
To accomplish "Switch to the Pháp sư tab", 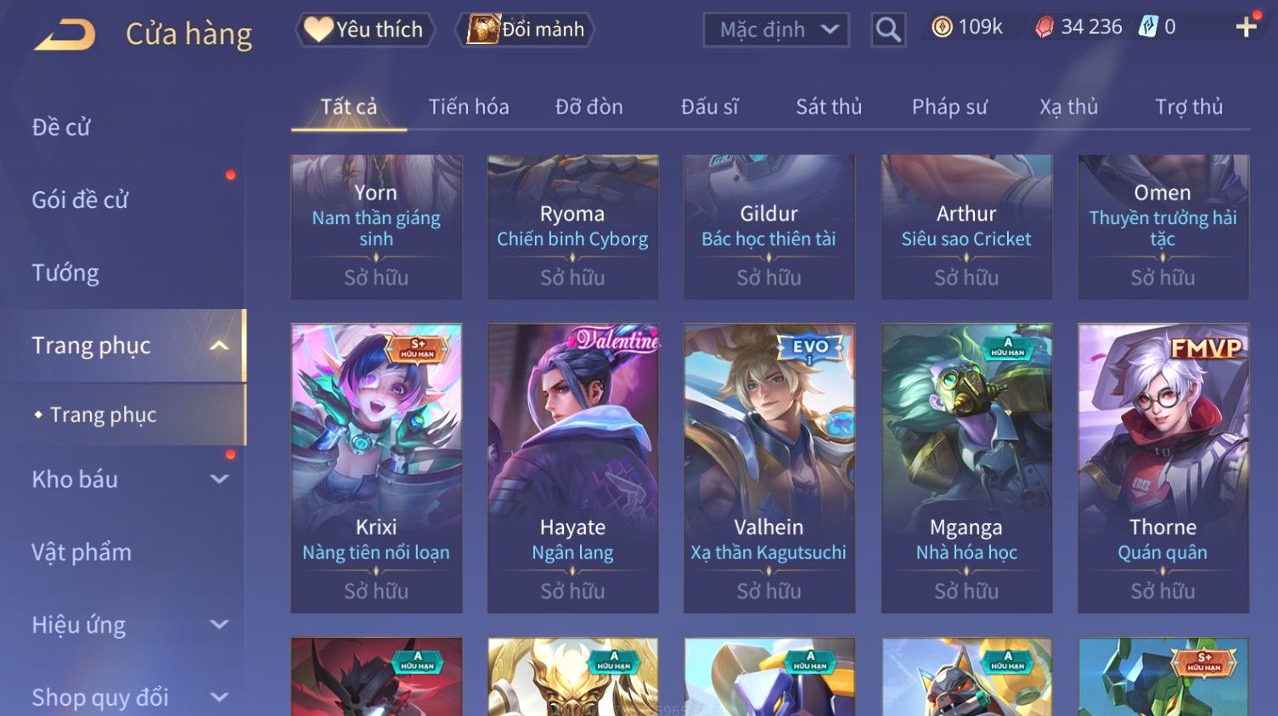I will 949,107.
